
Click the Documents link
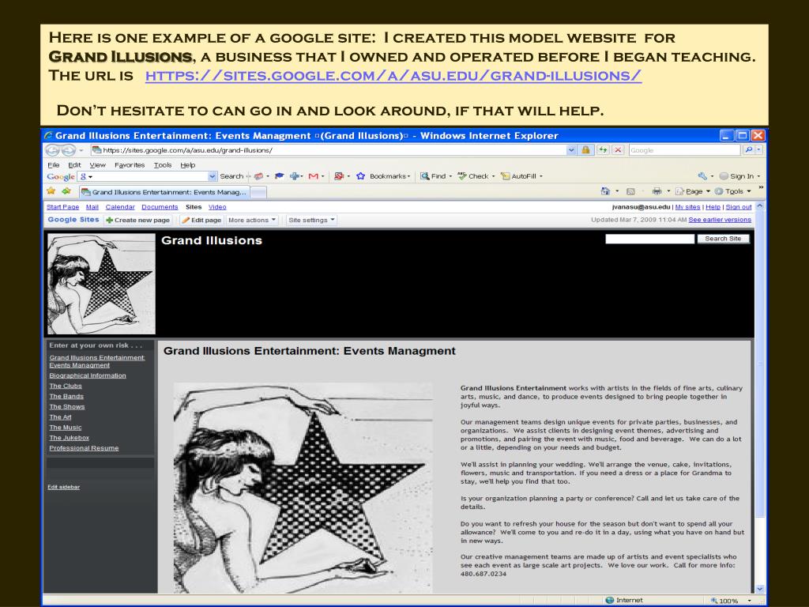click(160, 207)
